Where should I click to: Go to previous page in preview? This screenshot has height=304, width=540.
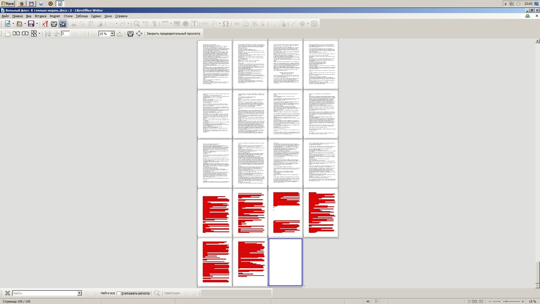(x=56, y=33)
